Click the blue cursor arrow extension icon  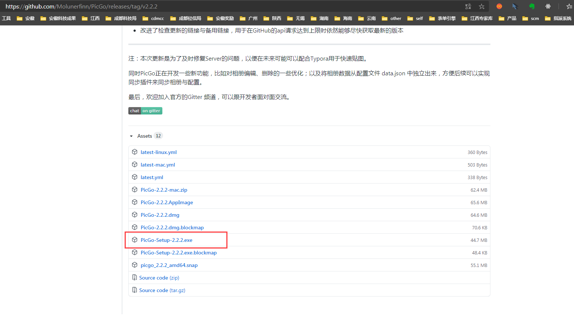[515, 6]
